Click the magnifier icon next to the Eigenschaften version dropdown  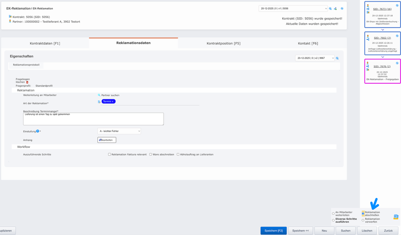(337, 58)
